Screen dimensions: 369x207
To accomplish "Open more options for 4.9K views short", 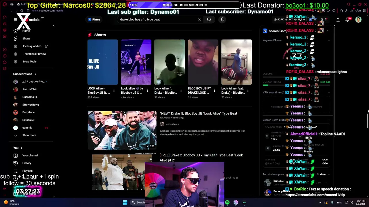I will point(147,90).
